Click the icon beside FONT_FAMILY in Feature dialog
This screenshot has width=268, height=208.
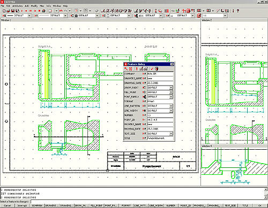tap(144, 97)
